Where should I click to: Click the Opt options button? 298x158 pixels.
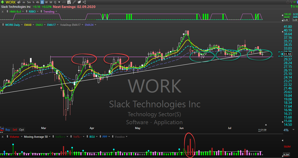coord(21,129)
